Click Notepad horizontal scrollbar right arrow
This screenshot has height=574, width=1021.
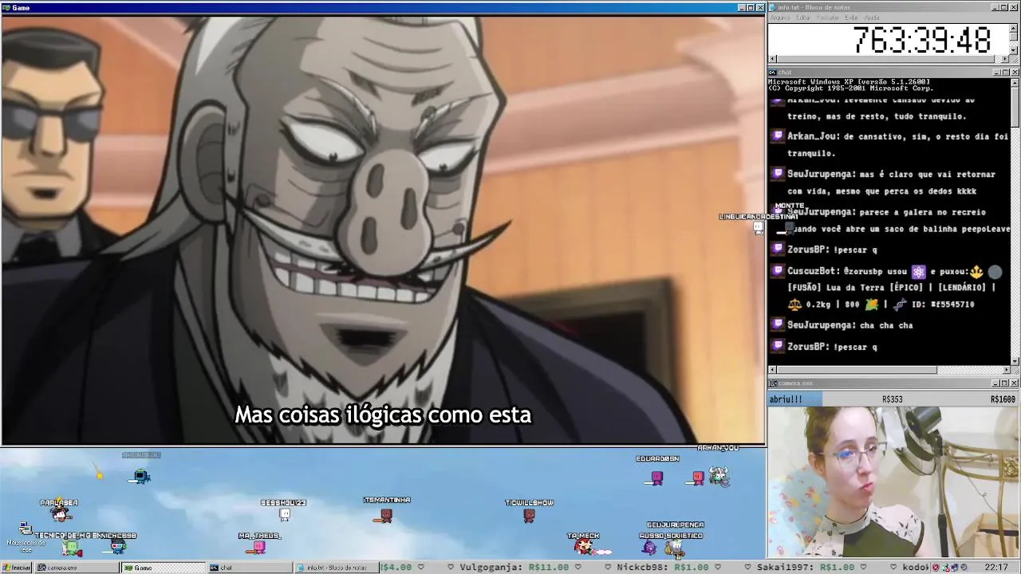[1004, 59]
